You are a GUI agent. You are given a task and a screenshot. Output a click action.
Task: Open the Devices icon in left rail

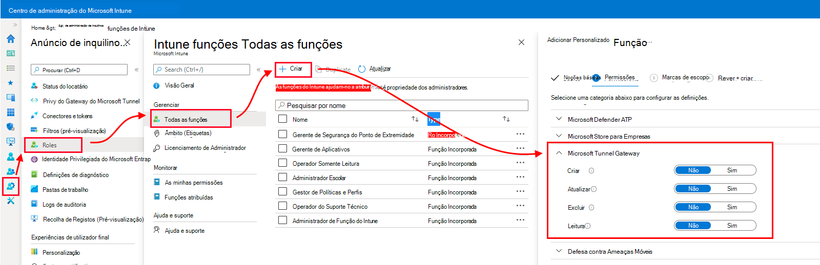tap(10, 97)
